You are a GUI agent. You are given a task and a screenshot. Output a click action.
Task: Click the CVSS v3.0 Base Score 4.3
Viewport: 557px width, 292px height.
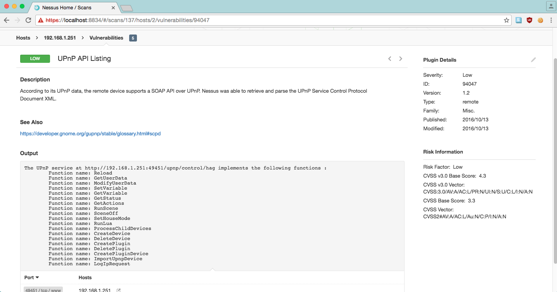click(455, 176)
